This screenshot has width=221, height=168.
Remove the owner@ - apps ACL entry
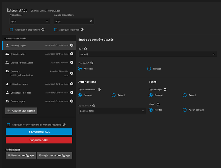click(72, 45)
